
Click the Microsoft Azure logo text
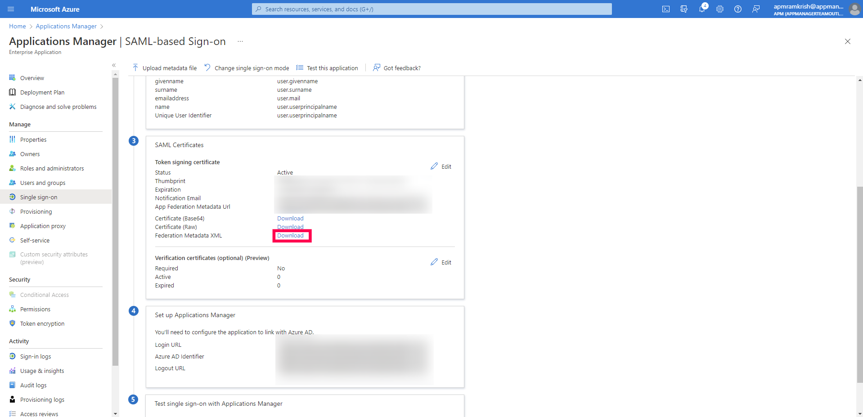[x=55, y=9]
